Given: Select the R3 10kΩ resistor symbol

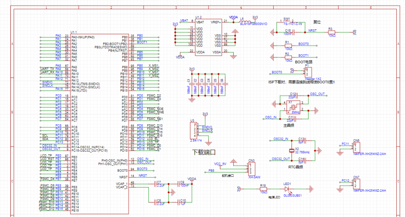Looking at the screenshot, I should tap(331, 32).
